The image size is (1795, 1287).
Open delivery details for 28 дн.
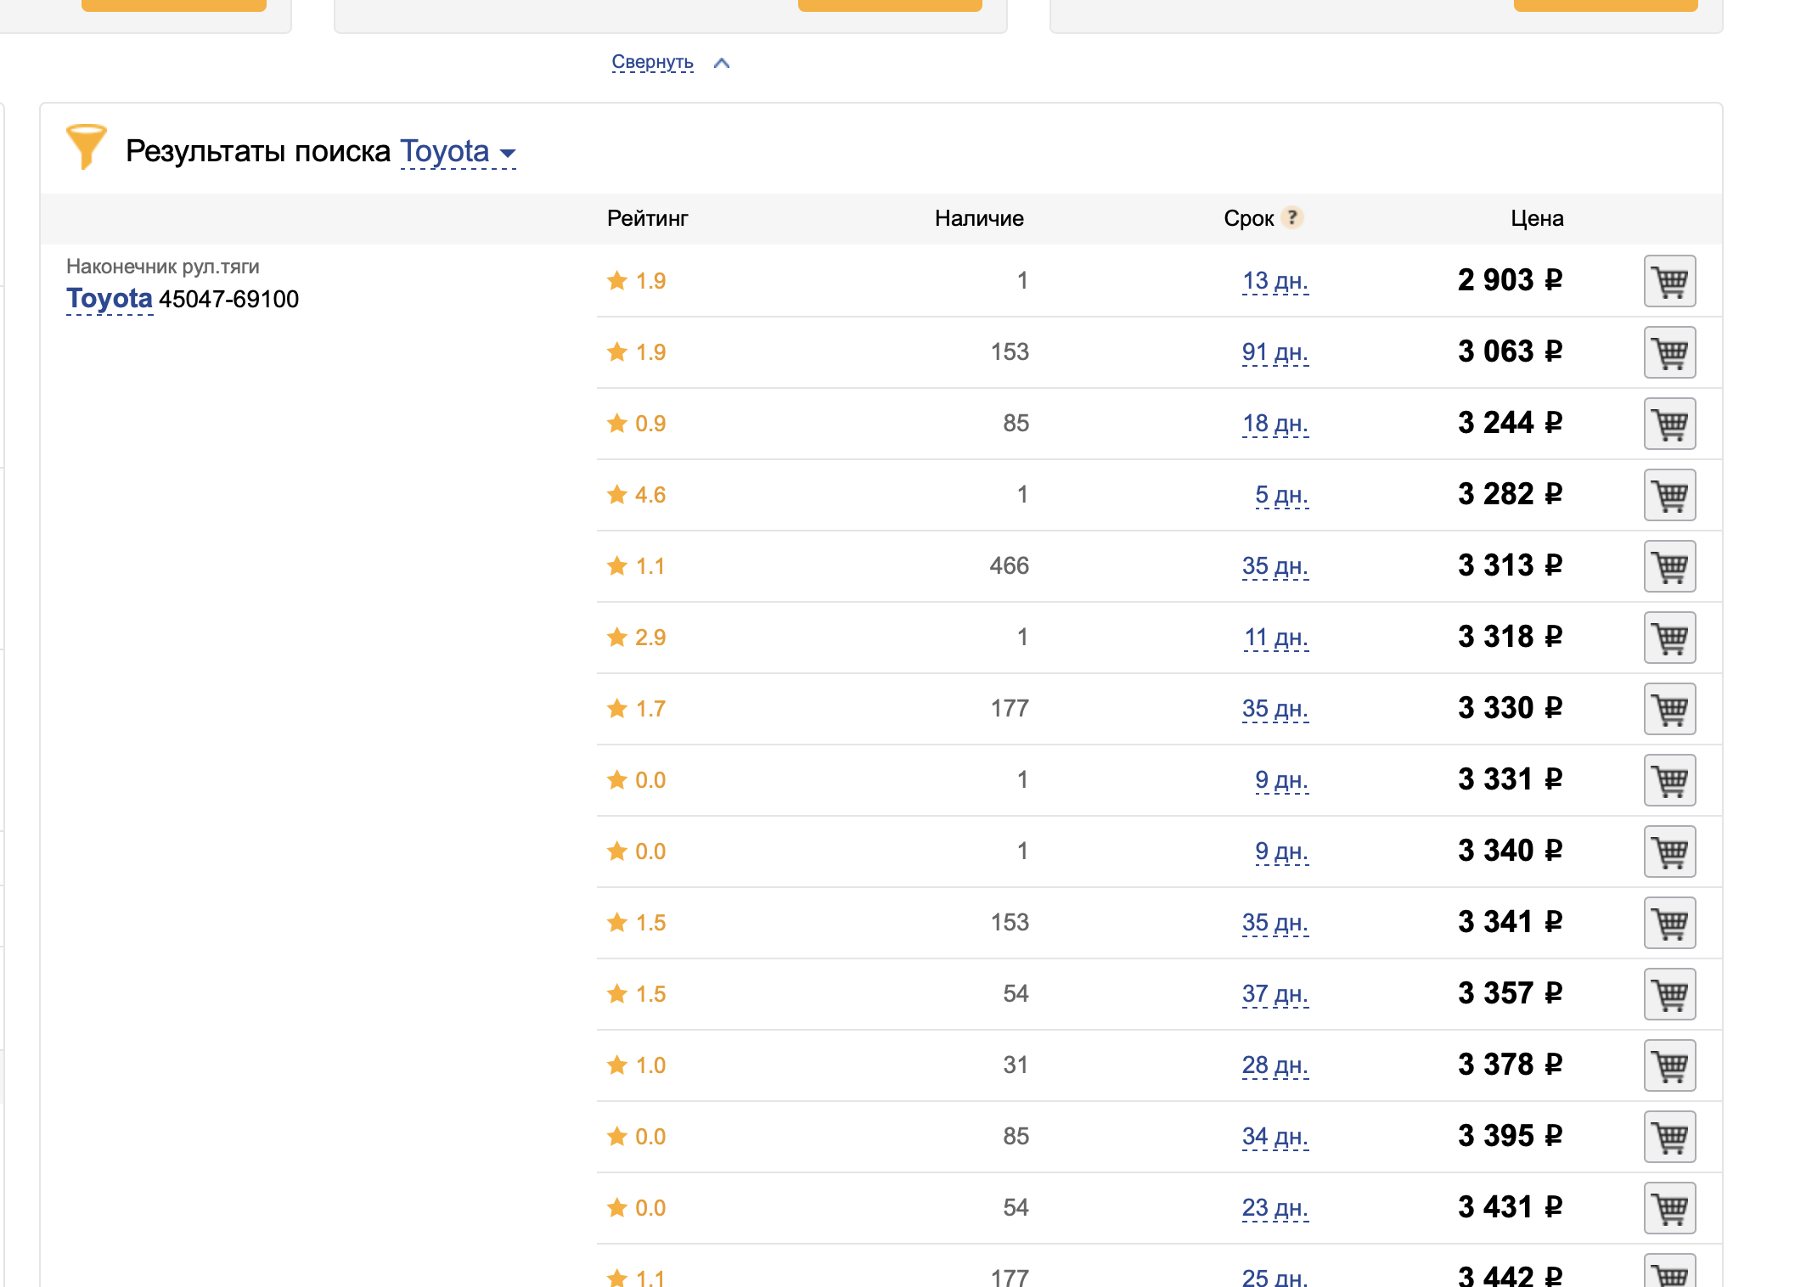[1275, 1065]
